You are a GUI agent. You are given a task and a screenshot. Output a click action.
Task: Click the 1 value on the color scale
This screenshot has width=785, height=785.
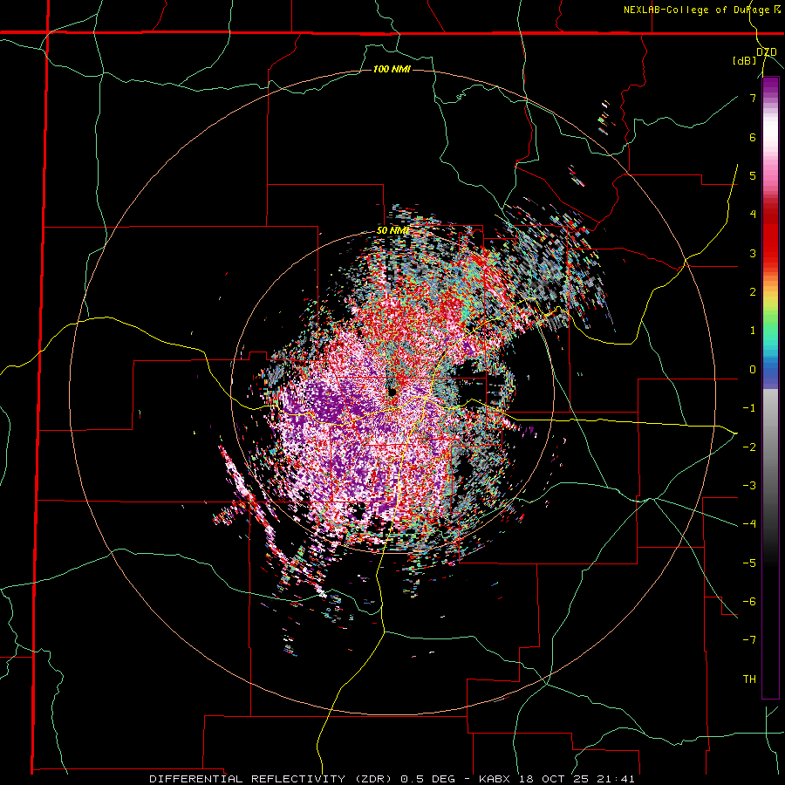[753, 331]
